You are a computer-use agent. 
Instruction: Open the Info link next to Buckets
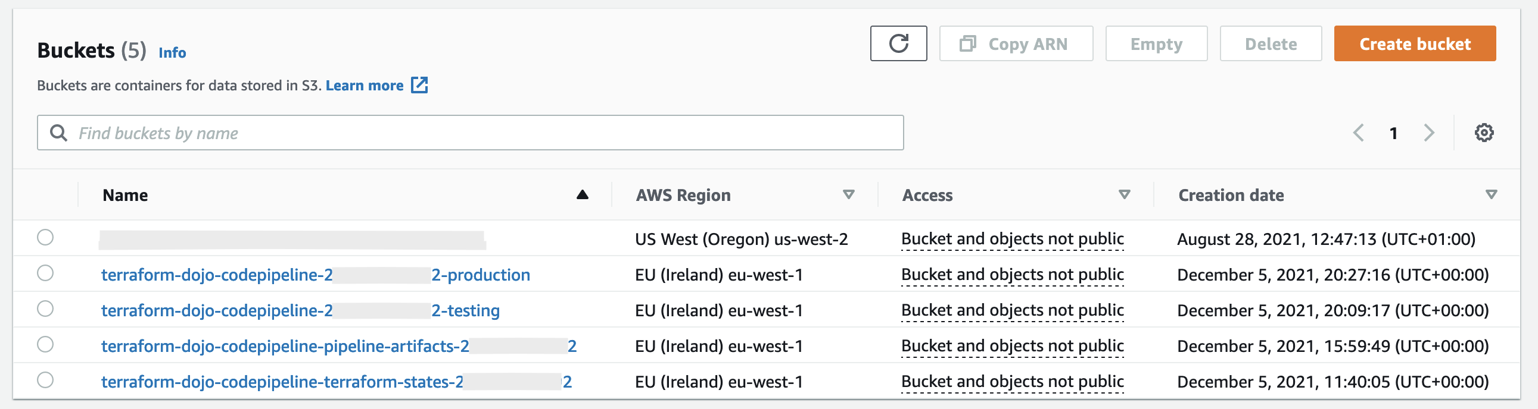click(172, 53)
